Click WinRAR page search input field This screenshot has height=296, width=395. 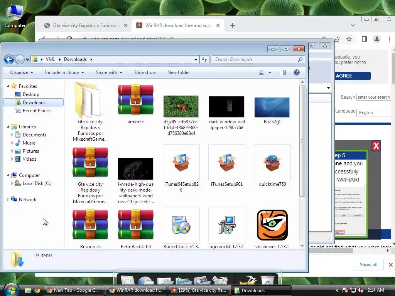coord(374,97)
